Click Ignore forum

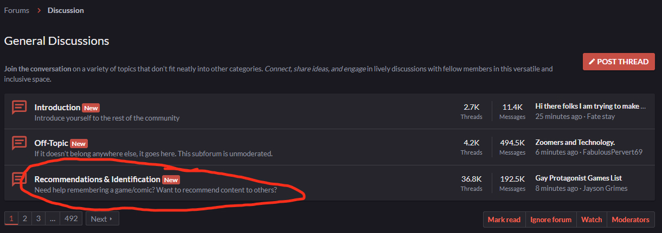point(550,219)
